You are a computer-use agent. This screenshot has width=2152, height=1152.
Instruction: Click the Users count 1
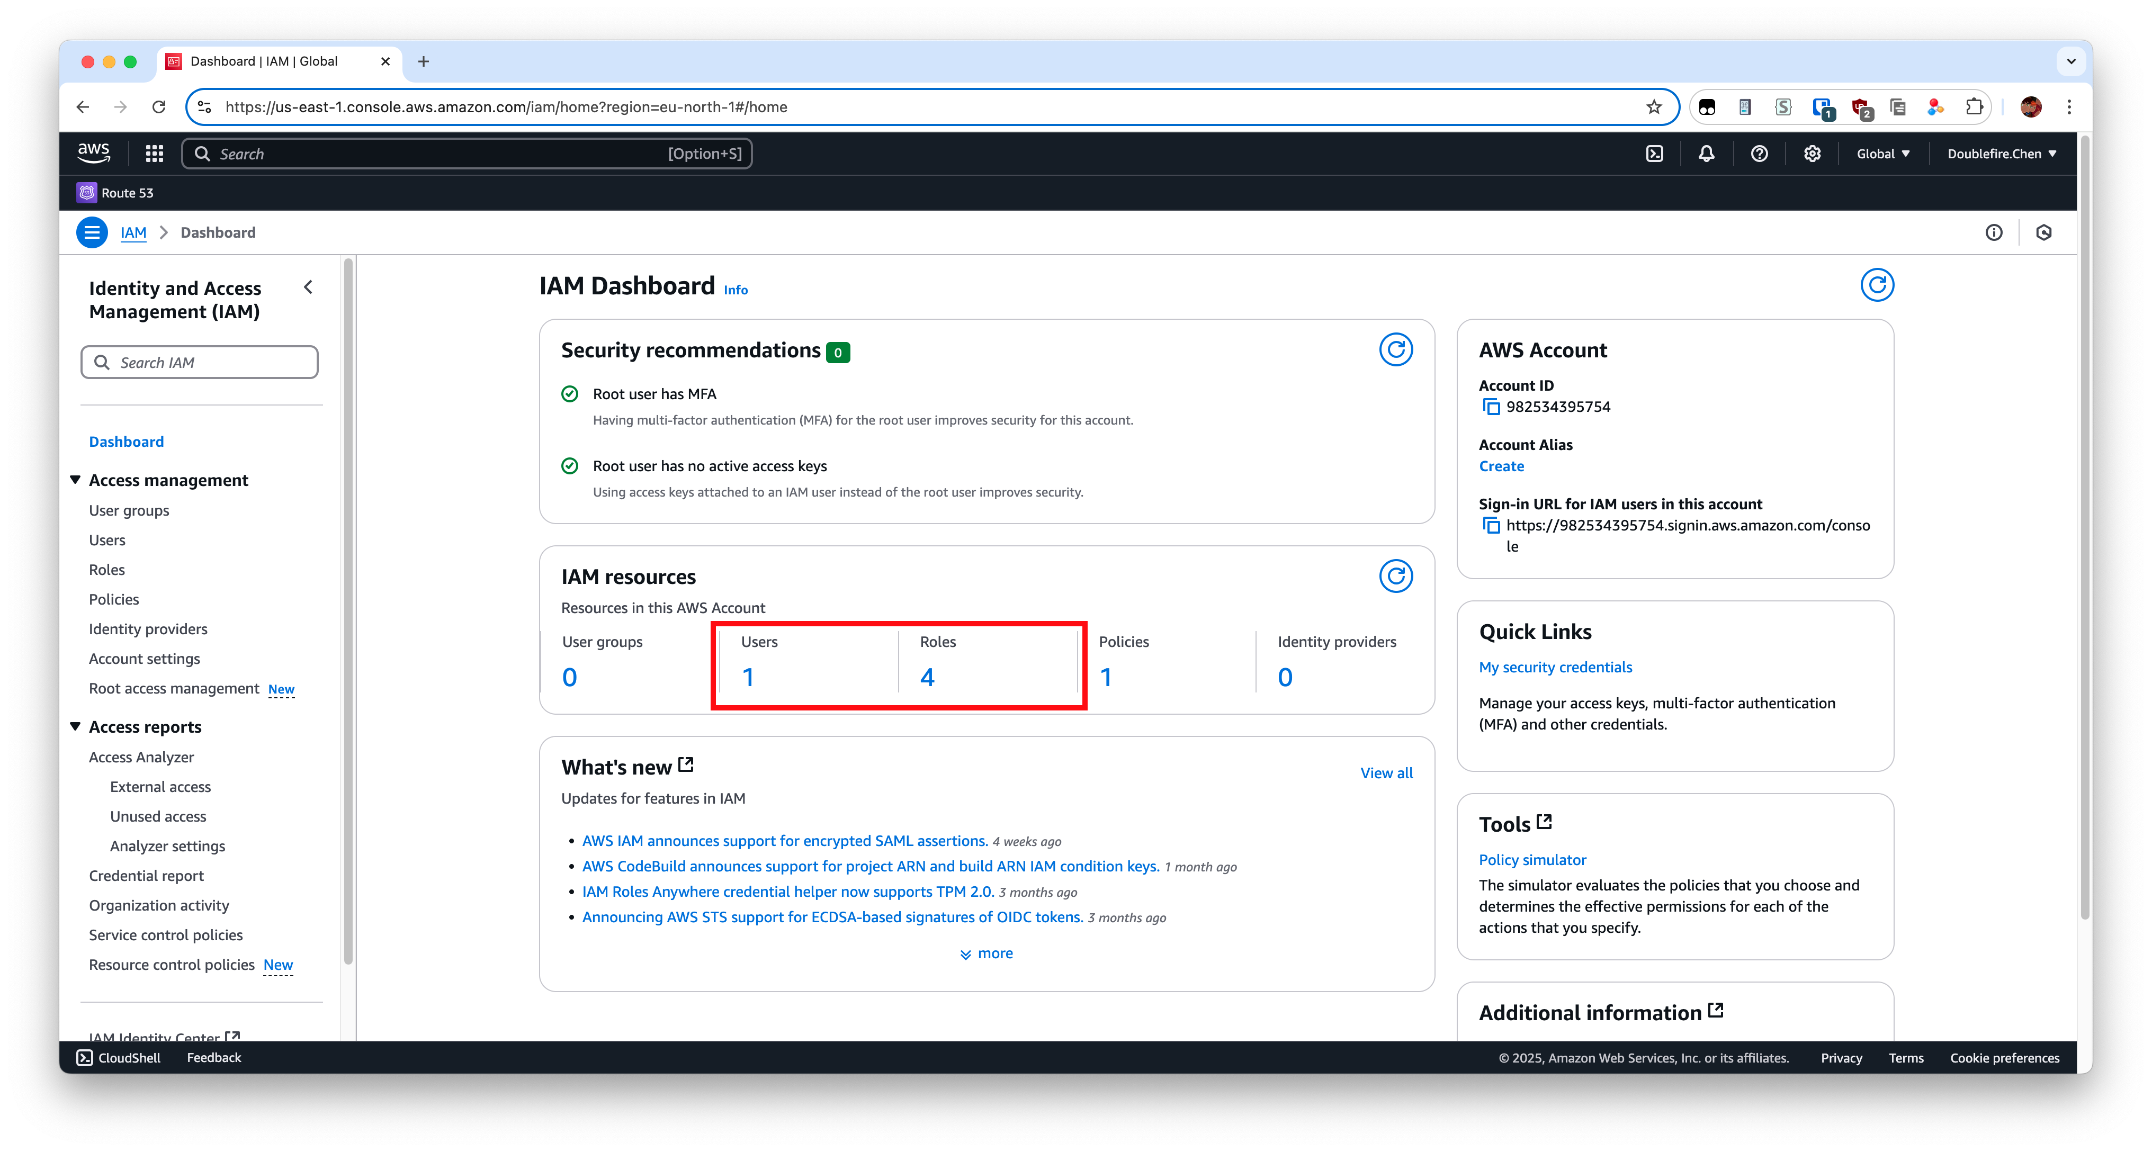pos(749,677)
